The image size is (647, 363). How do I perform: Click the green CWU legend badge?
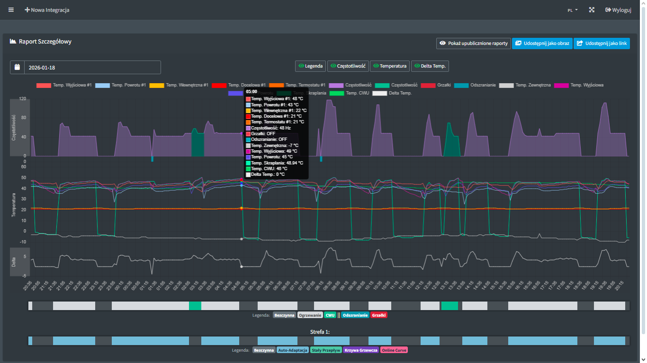pyautogui.click(x=330, y=315)
